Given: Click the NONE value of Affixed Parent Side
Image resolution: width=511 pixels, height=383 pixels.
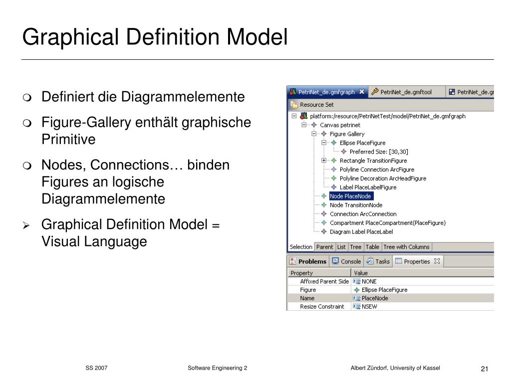Looking at the screenshot, I should coord(369,281).
